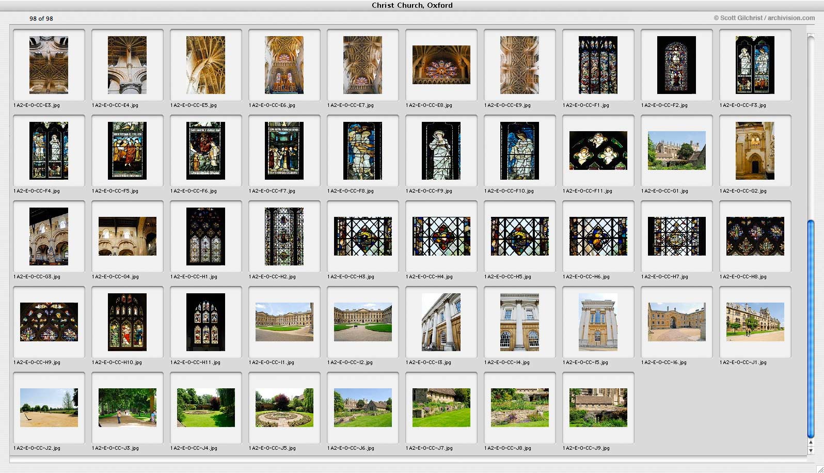Click filename label 1A2-E-0-CC-H4.jpg

[430, 277]
